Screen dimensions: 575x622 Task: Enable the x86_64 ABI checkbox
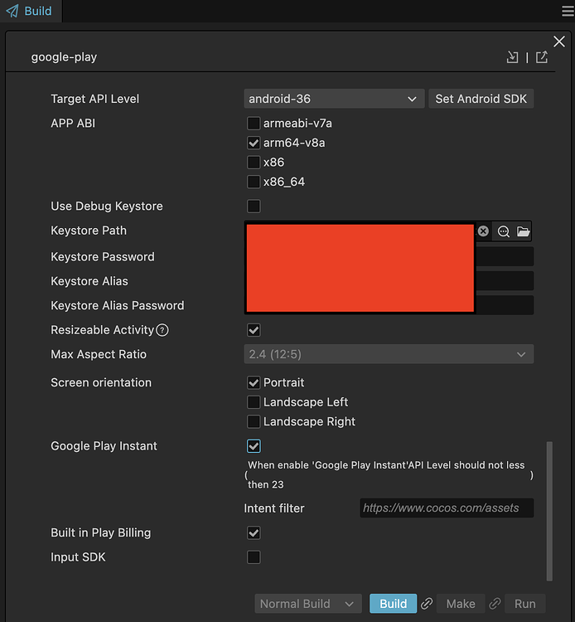[254, 182]
